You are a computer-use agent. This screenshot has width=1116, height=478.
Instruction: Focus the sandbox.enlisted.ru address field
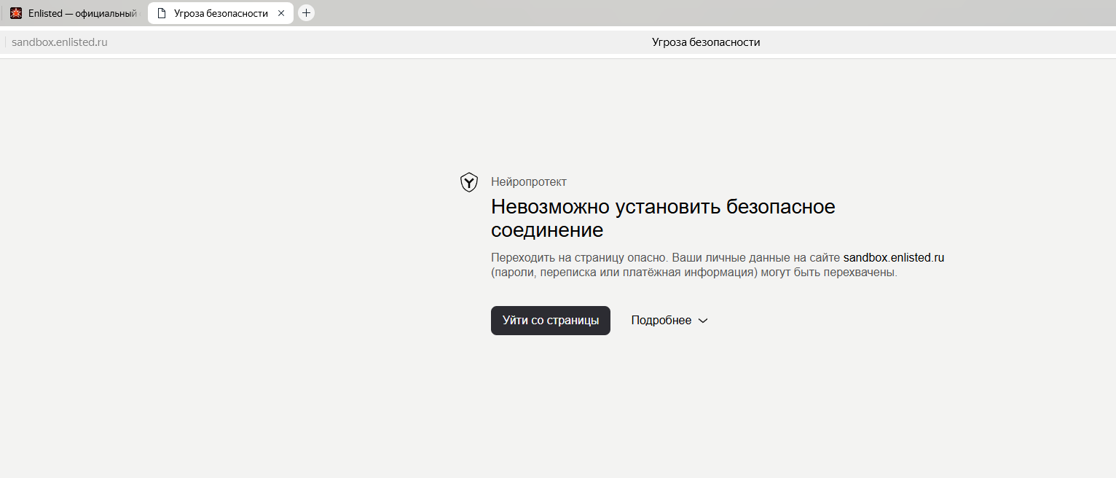[60, 42]
